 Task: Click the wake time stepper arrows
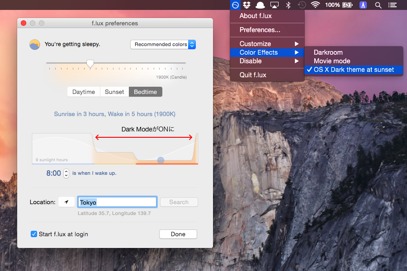coord(66,173)
